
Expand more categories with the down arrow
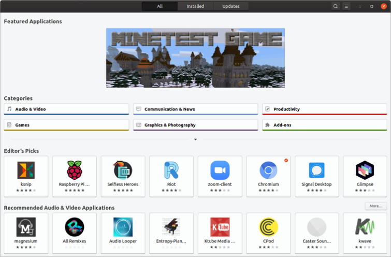click(196, 139)
